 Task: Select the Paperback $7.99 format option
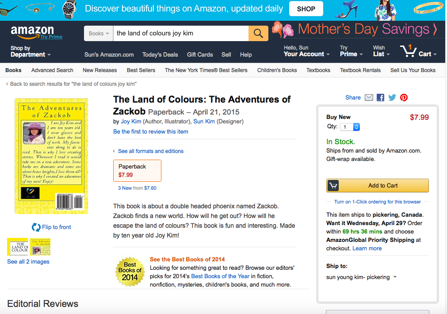[137, 171]
